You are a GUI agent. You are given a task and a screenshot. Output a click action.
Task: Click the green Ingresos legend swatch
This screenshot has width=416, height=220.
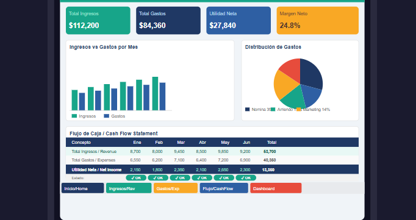click(74, 116)
